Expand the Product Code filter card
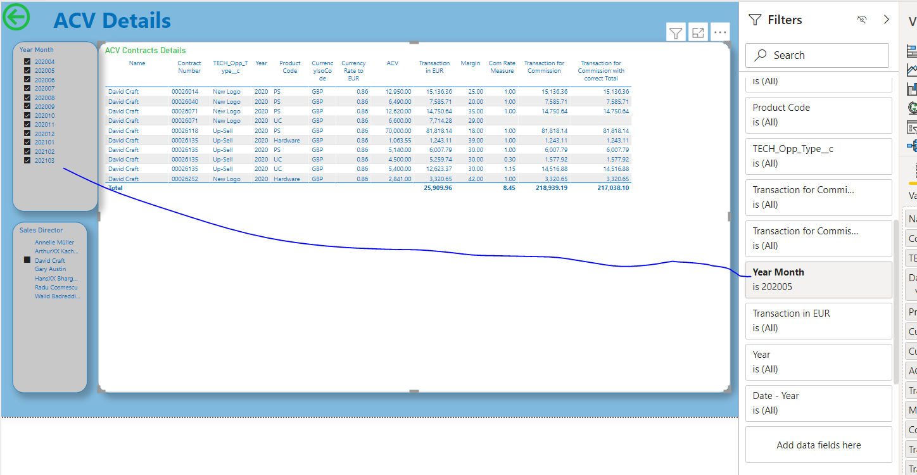Screen dimensions: 917x475 (818, 115)
